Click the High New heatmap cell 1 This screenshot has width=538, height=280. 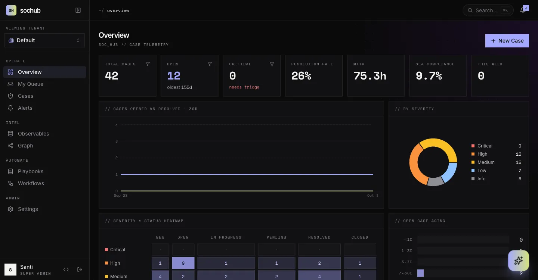(x=160, y=263)
